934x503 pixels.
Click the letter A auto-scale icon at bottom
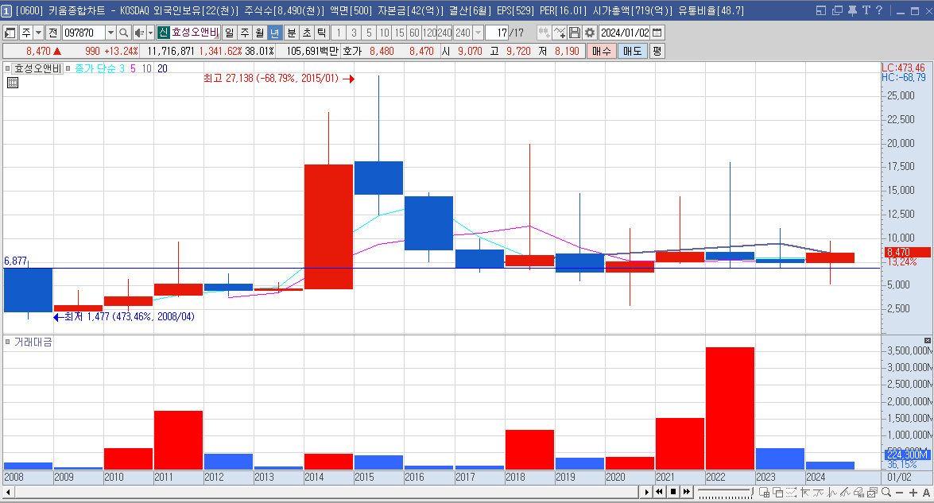tap(926, 493)
